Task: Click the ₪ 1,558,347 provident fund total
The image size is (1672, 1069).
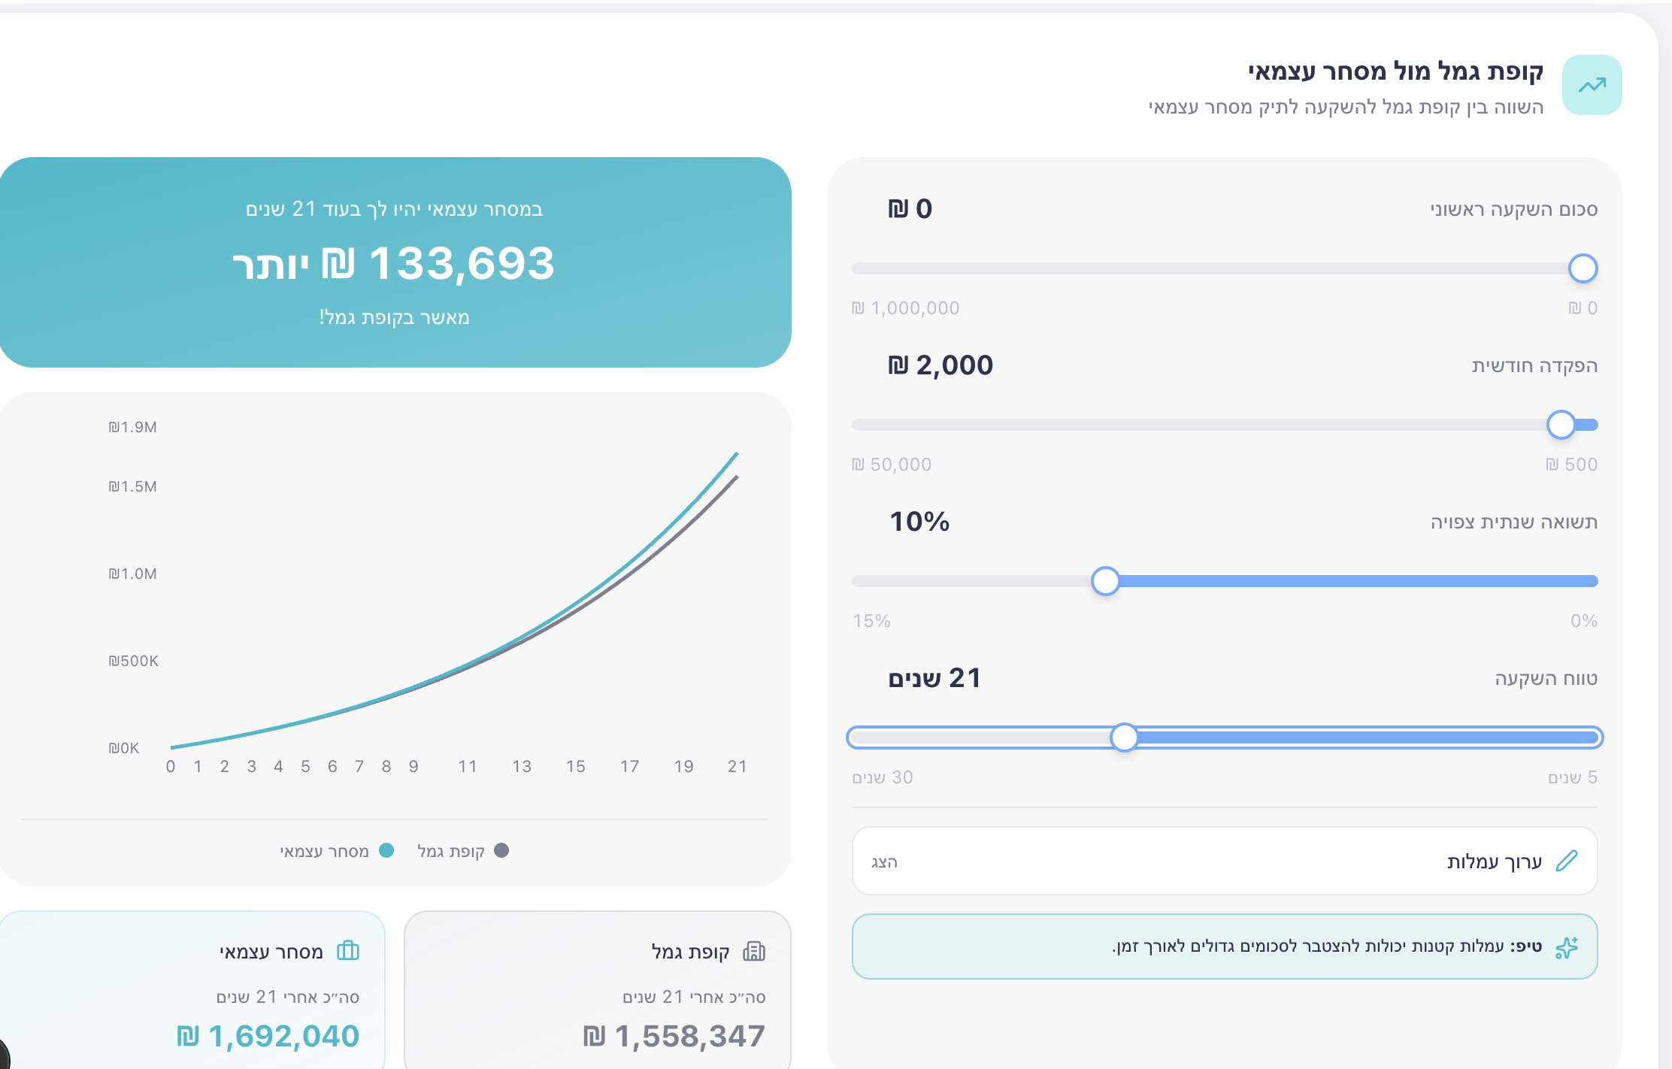Action: coord(674,1036)
